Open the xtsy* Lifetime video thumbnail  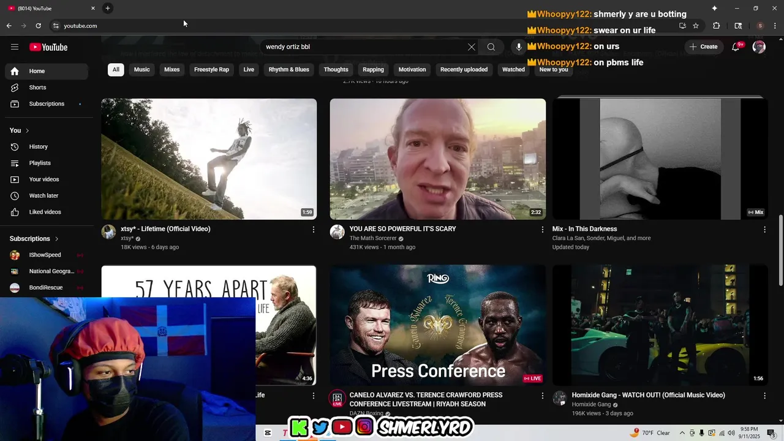[x=209, y=159]
